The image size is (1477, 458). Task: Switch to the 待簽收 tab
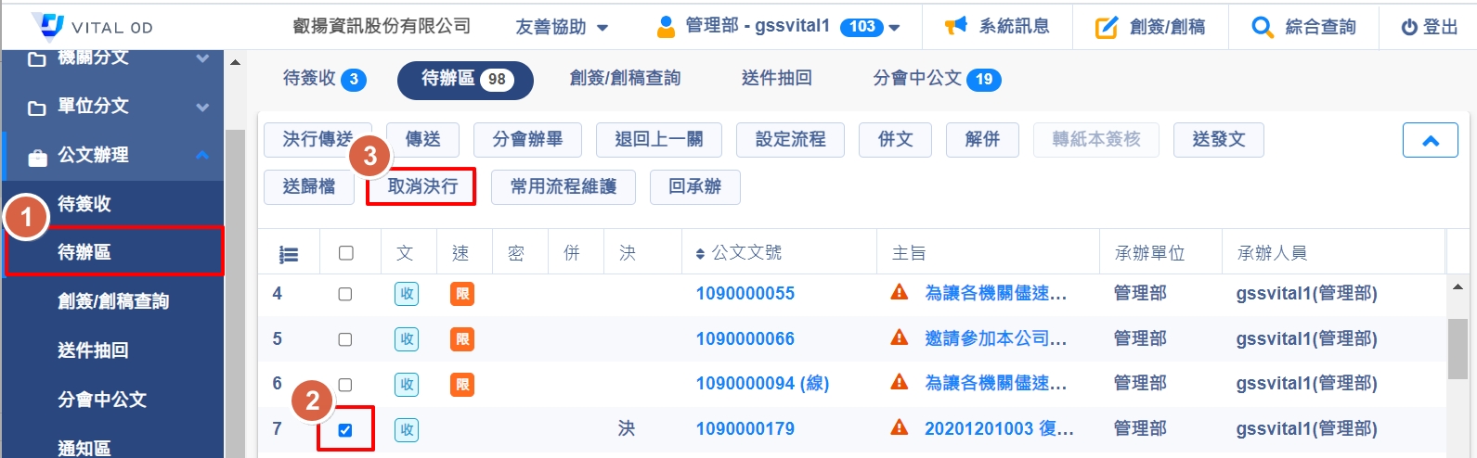pos(324,79)
